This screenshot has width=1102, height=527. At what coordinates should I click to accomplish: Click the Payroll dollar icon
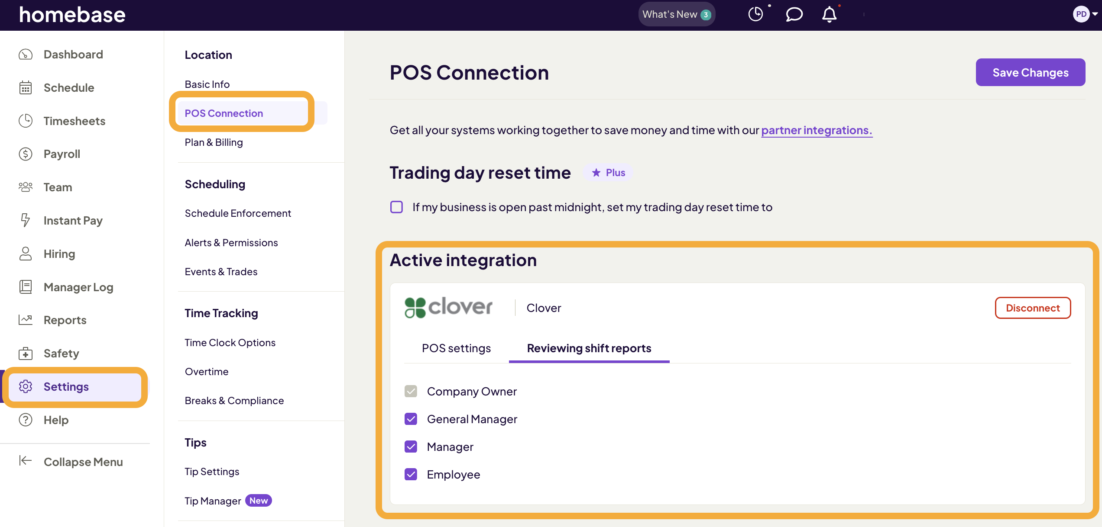tap(26, 154)
